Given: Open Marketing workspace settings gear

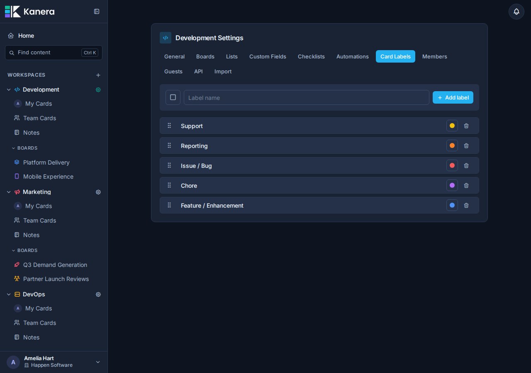Looking at the screenshot, I should click(x=98, y=192).
